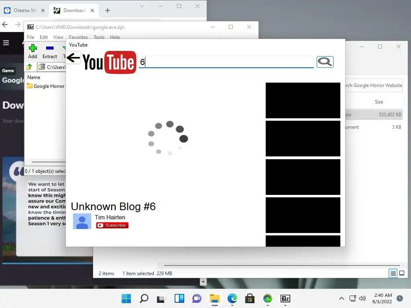The image size is (411, 308).
Task: Close the Ответы browser tab
Action: (x=43, y=10)
